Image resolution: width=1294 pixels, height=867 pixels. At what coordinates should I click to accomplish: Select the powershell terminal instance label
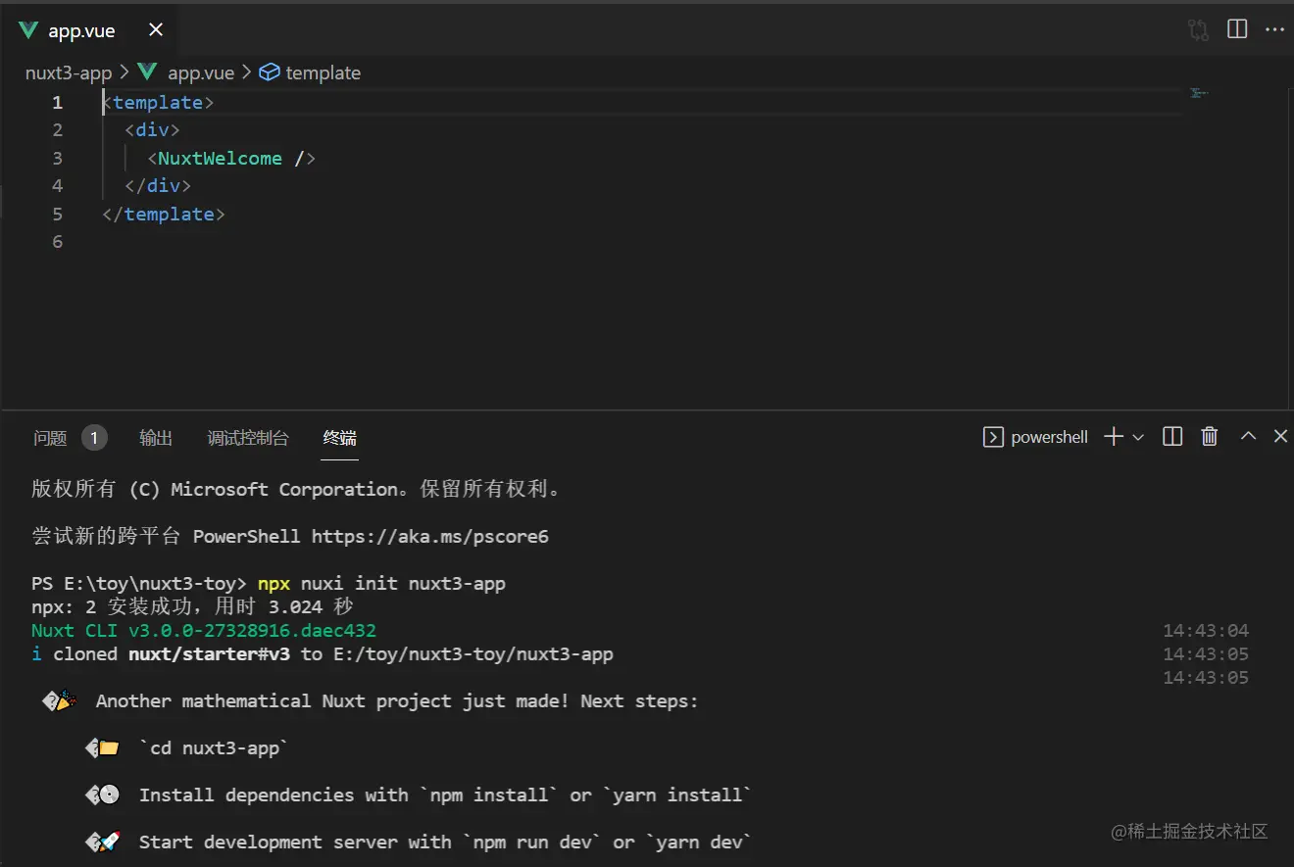tap(1036, 437)
